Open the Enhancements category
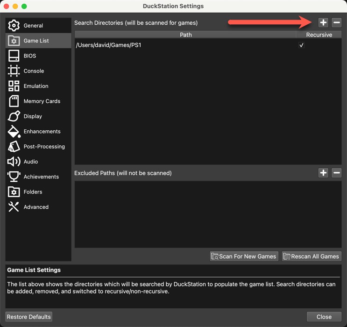This screenshot has width=347, height=327. coord(38,132)
